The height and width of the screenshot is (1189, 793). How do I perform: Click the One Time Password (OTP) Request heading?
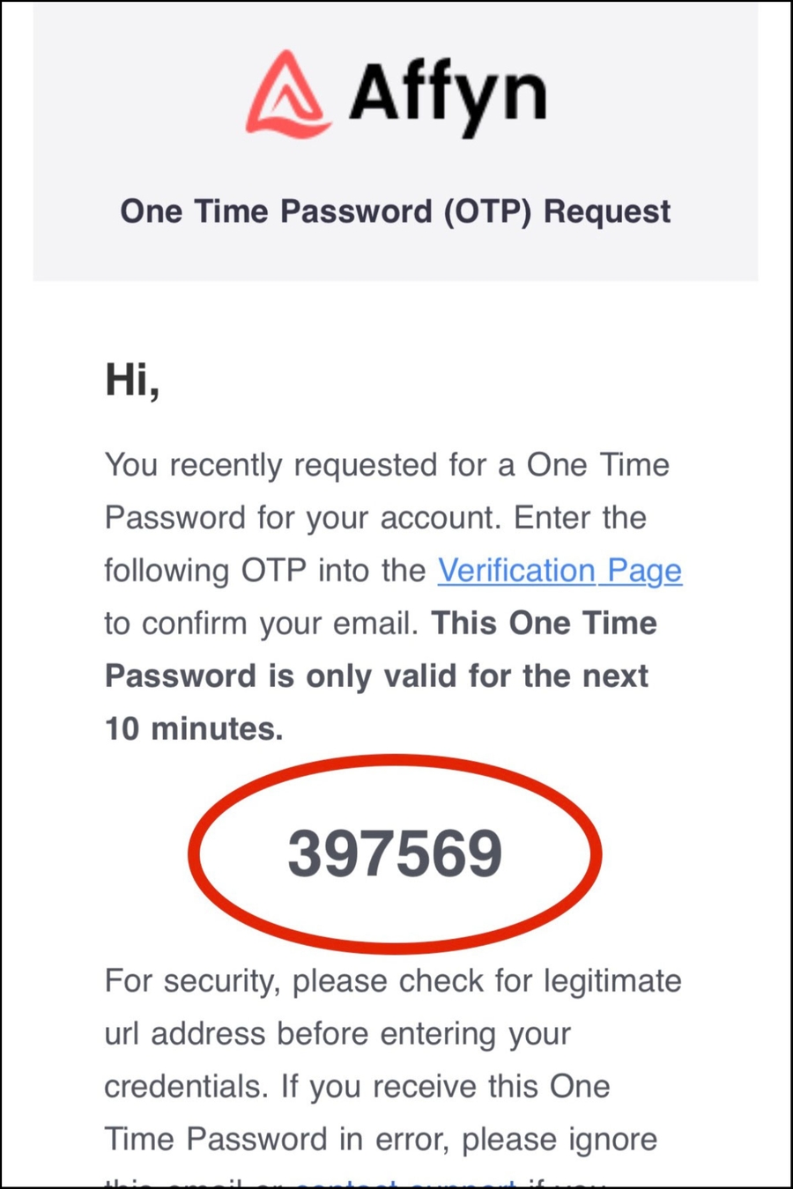pos(396,211)
